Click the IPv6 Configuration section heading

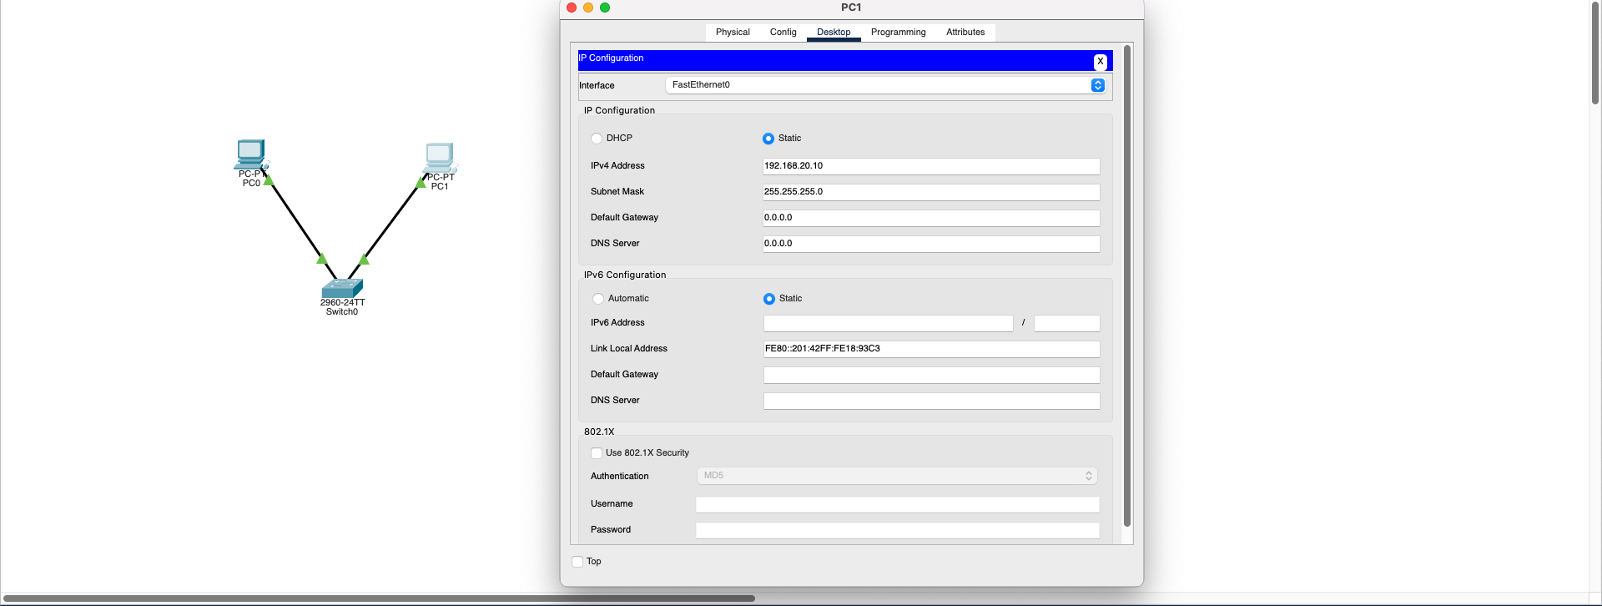point(625,275)
